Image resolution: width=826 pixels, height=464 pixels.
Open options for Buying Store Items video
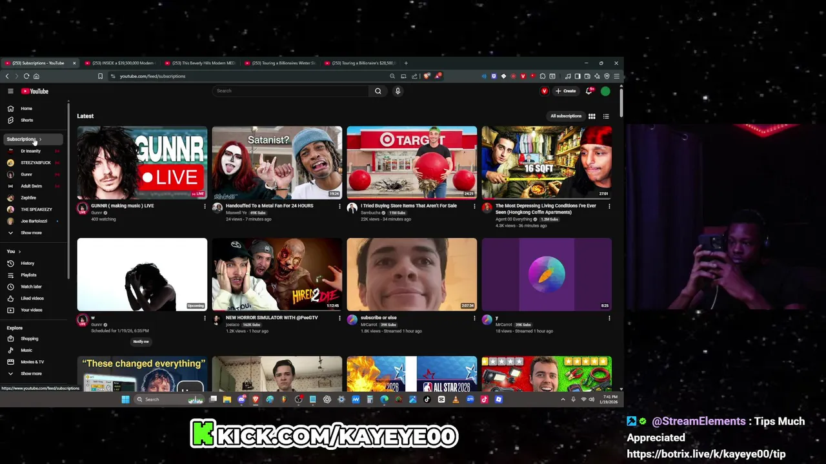coord(474,206)
